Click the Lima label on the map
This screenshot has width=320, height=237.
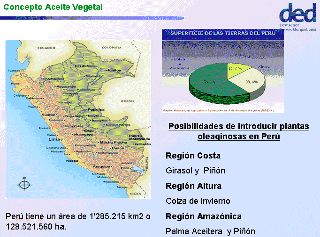(x=54, y=139)
